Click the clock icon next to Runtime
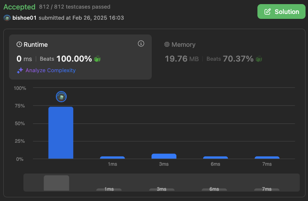 coord(19,44)
